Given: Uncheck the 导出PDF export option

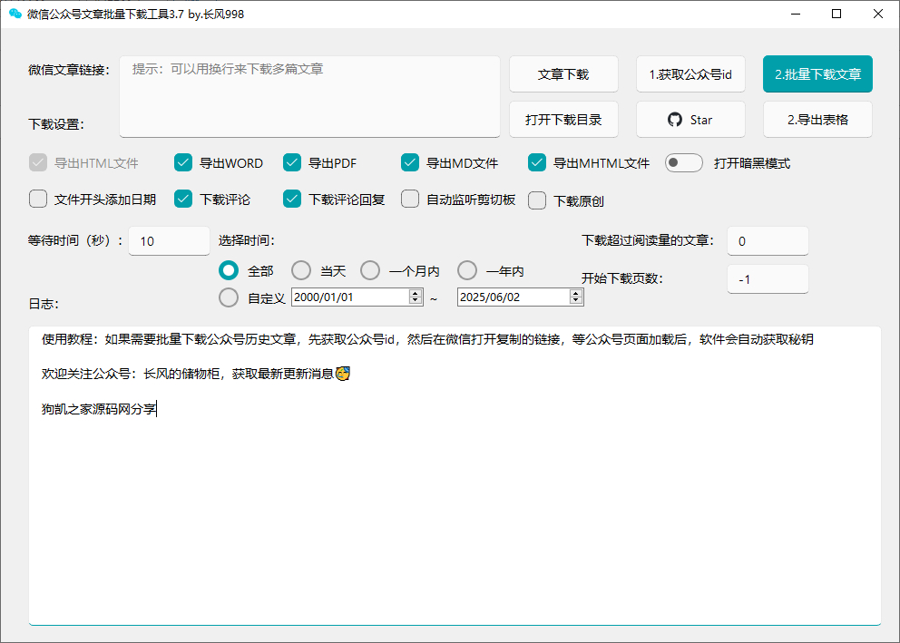Looking at the screenshot, I should [292, 162].
